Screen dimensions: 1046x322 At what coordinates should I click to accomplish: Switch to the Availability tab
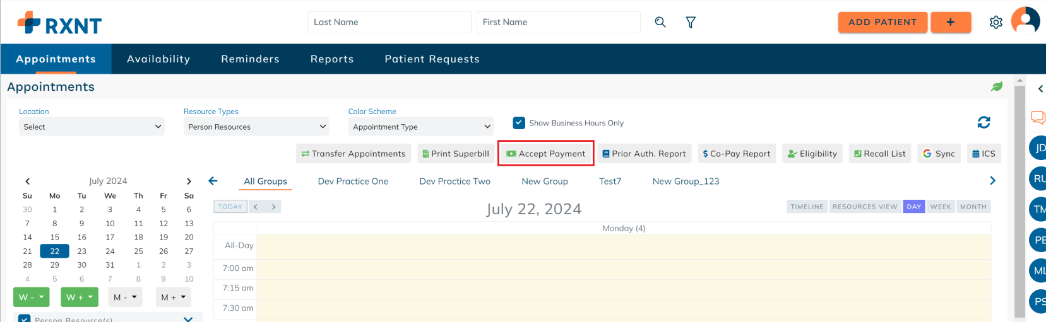pyautogui.click(x=158, y=59)
